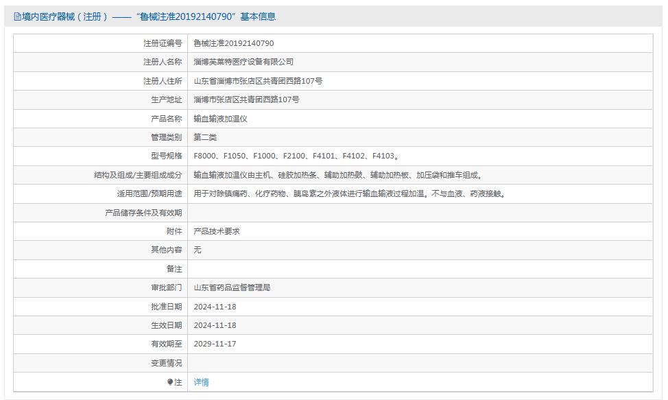Click the 结构及组成/主要组成成分 label
The width and height of the screenshot is (668, 400).
[138, 175]
